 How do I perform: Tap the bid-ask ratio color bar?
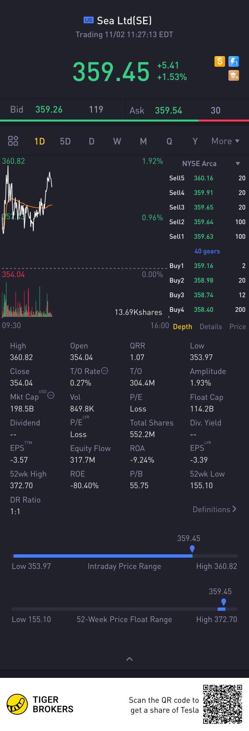click(124, 120)
